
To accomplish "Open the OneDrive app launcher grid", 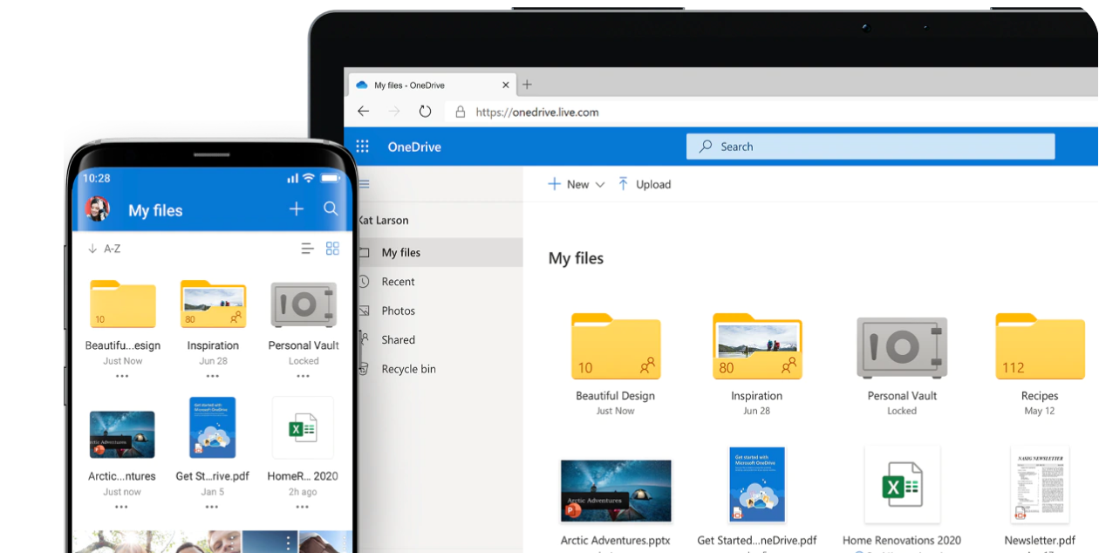I will pos(363,147).
